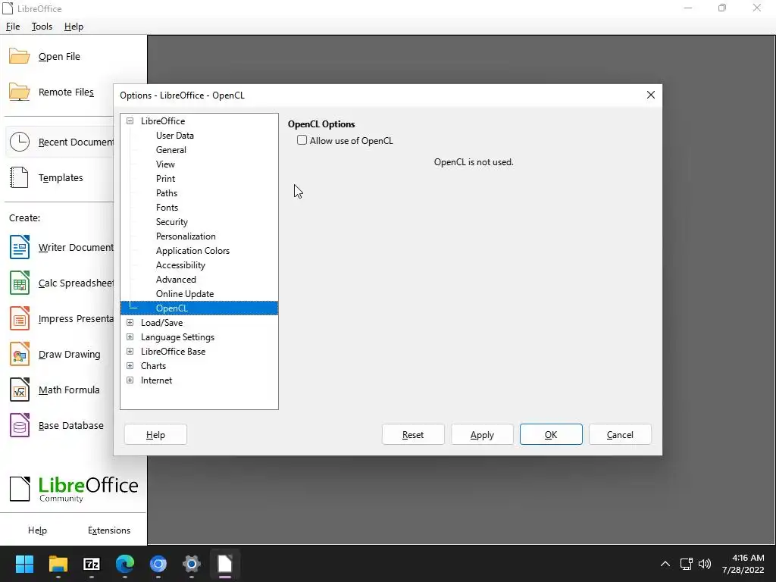Viewport: 776px width, 582px height.
Task: Expand the Language Settings node
Action: 130,337
